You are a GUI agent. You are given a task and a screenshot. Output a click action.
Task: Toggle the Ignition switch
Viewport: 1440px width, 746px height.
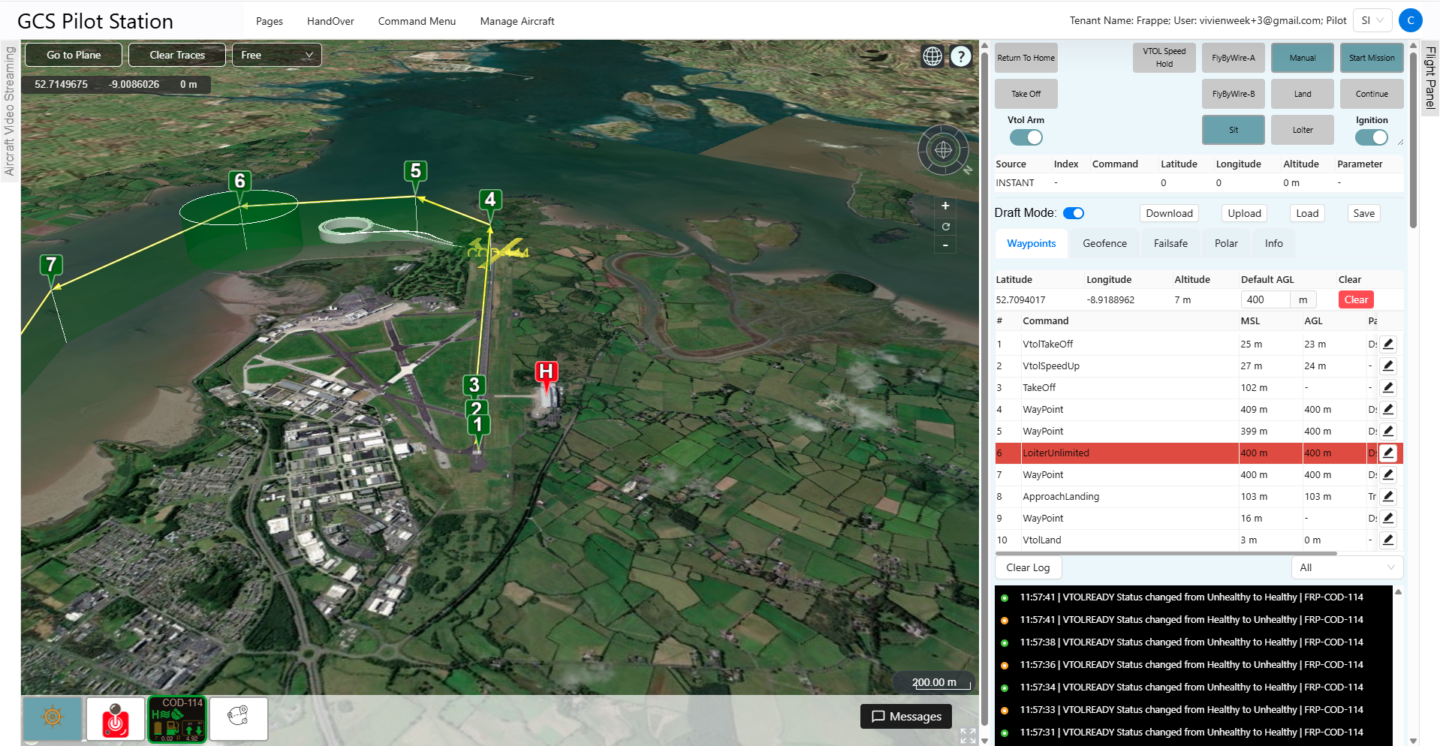point(1371,137)
